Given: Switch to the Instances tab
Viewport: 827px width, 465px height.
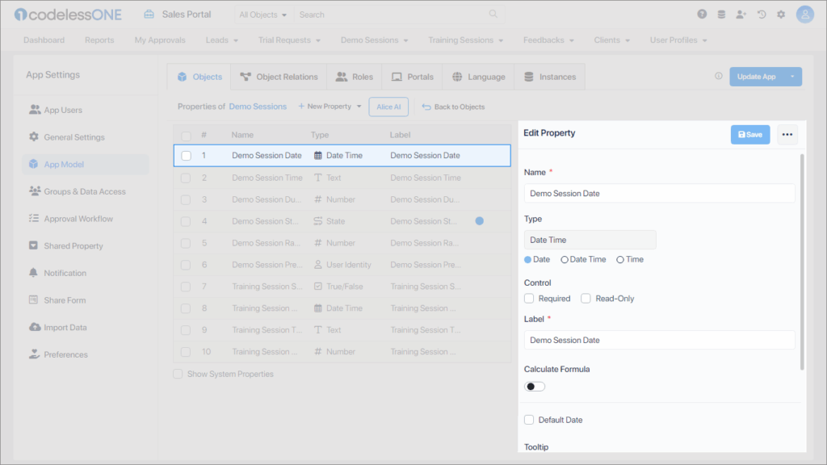Looking at the screenshot, I should [x=549, y=77].
